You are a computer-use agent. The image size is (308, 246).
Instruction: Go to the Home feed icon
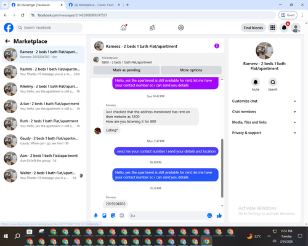(123, 28)
